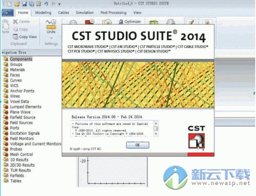This screenshot has width=256, height=196.
Task: Save the project with the floppy disk icon
Action: coord(24,4)
